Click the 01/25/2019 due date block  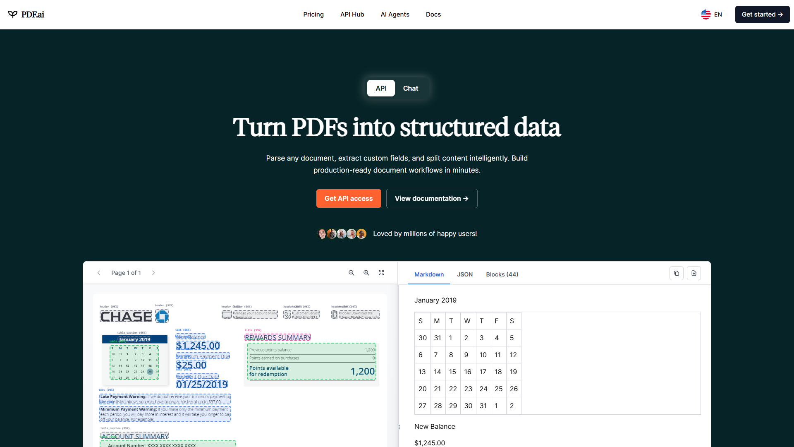pyautogui.click(x=202, y=385)
